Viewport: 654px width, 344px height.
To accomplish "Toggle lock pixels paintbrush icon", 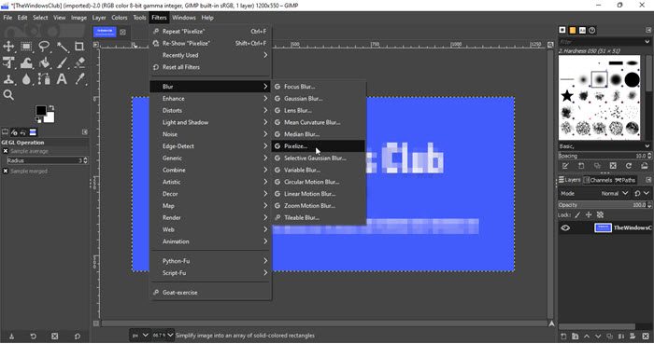I will 577,215.
